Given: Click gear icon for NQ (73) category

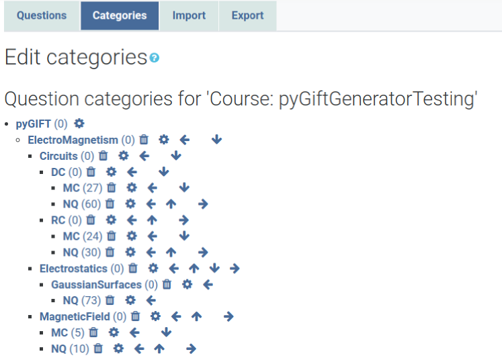Looking at the screenshot, I should pyautogui.click(x=130, y=301).
